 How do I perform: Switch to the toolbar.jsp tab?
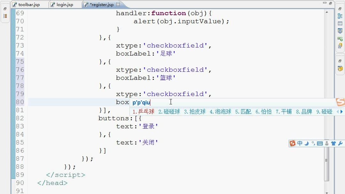click(x=29, y=4)
